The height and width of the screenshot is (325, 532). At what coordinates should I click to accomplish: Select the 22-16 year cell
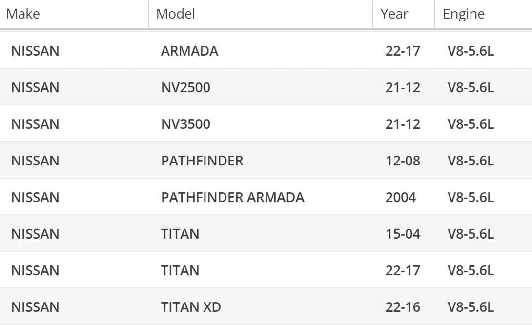click(x=403, y=307)
